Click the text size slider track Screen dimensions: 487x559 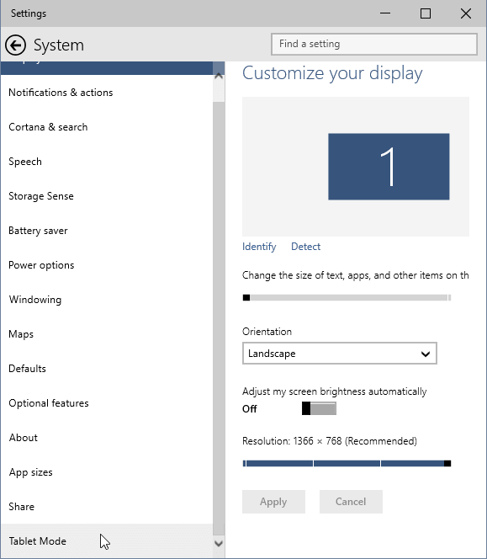pyautogui.click(x=347, y=298)
